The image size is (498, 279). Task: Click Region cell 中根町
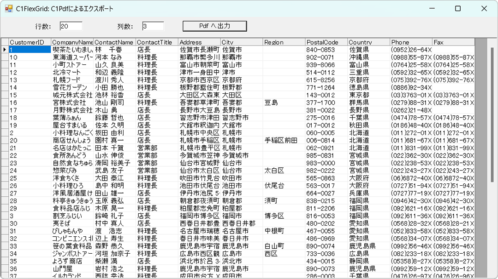click(x=284, y=231)
